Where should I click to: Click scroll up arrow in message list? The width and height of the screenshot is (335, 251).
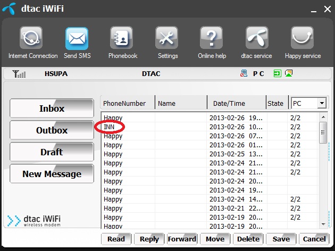[323, 117]
